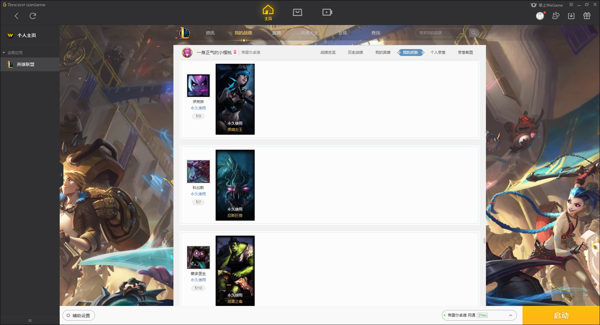Open the hamburger main menu icon
Image resolution: width=600 pixels, height=325 pixels.
click(x=571, y=5)
